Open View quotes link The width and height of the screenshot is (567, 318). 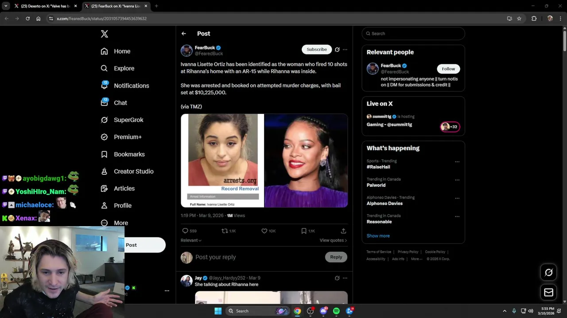coord(333,240)
